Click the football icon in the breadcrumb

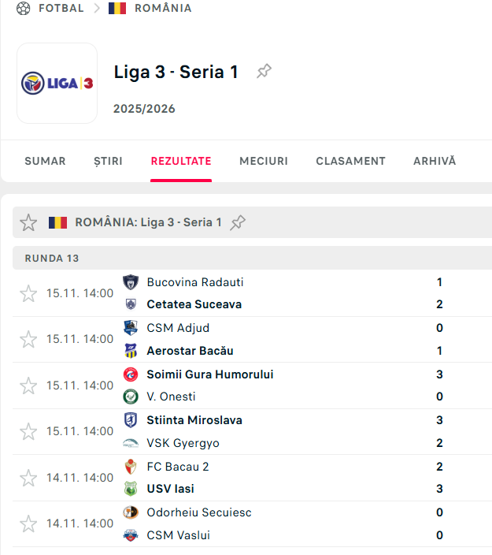click(x=23, y=8)
